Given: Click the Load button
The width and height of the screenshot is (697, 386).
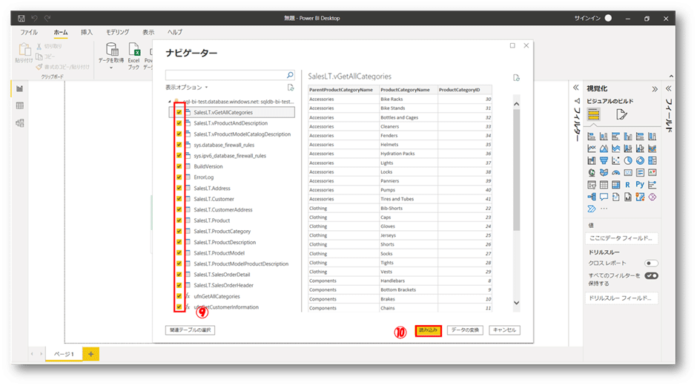Looking at the screenshot, I should 428,330.
